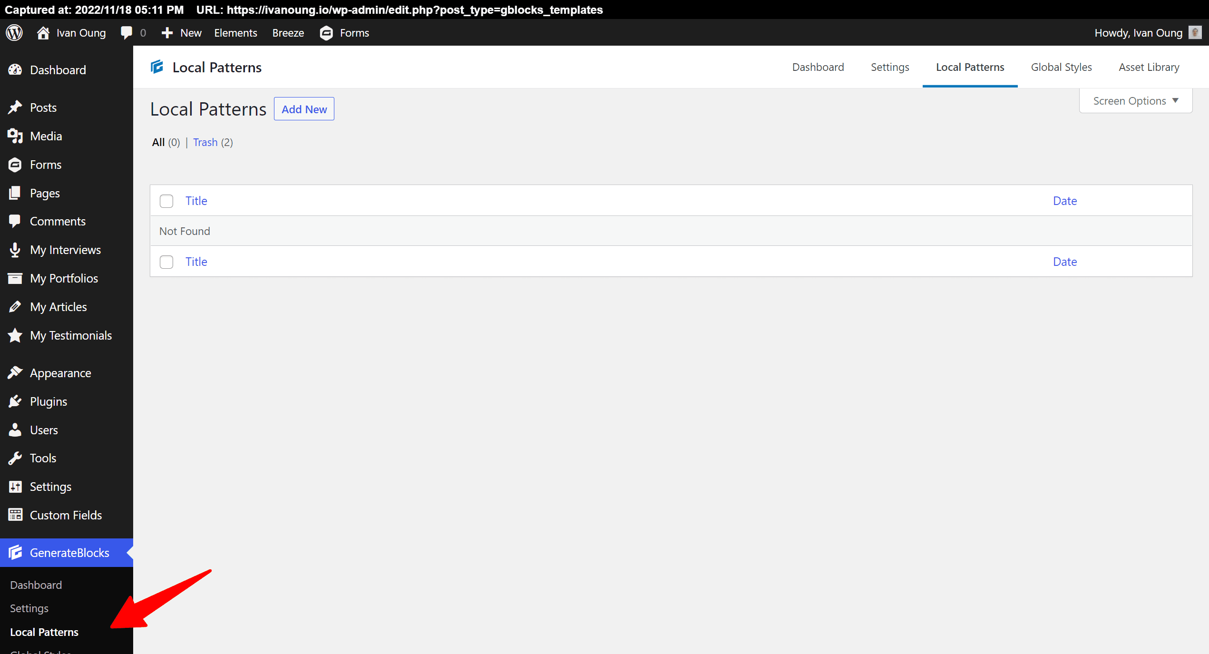Switch to the Dashboard tab in GenerateBlocks header
The image size is (1209, 654).
pyautogui.click(x=818, y=67)
